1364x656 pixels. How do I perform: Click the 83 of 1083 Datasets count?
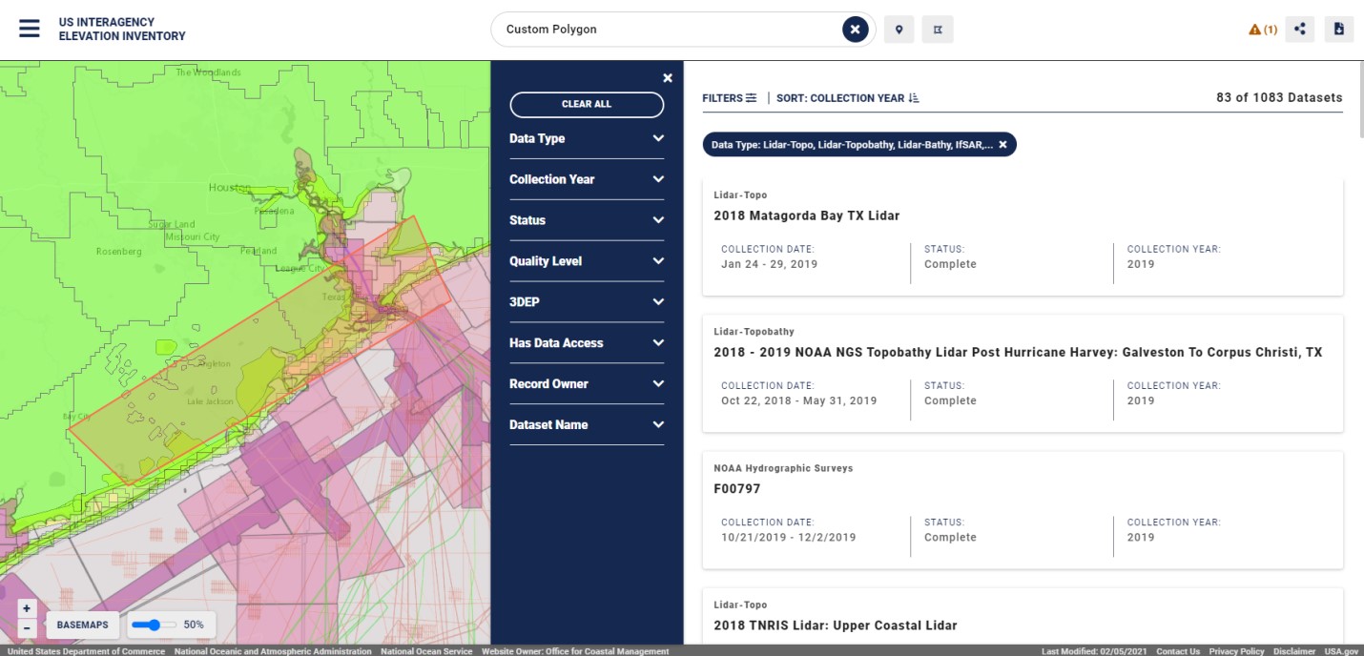[x=1279, y=97]
